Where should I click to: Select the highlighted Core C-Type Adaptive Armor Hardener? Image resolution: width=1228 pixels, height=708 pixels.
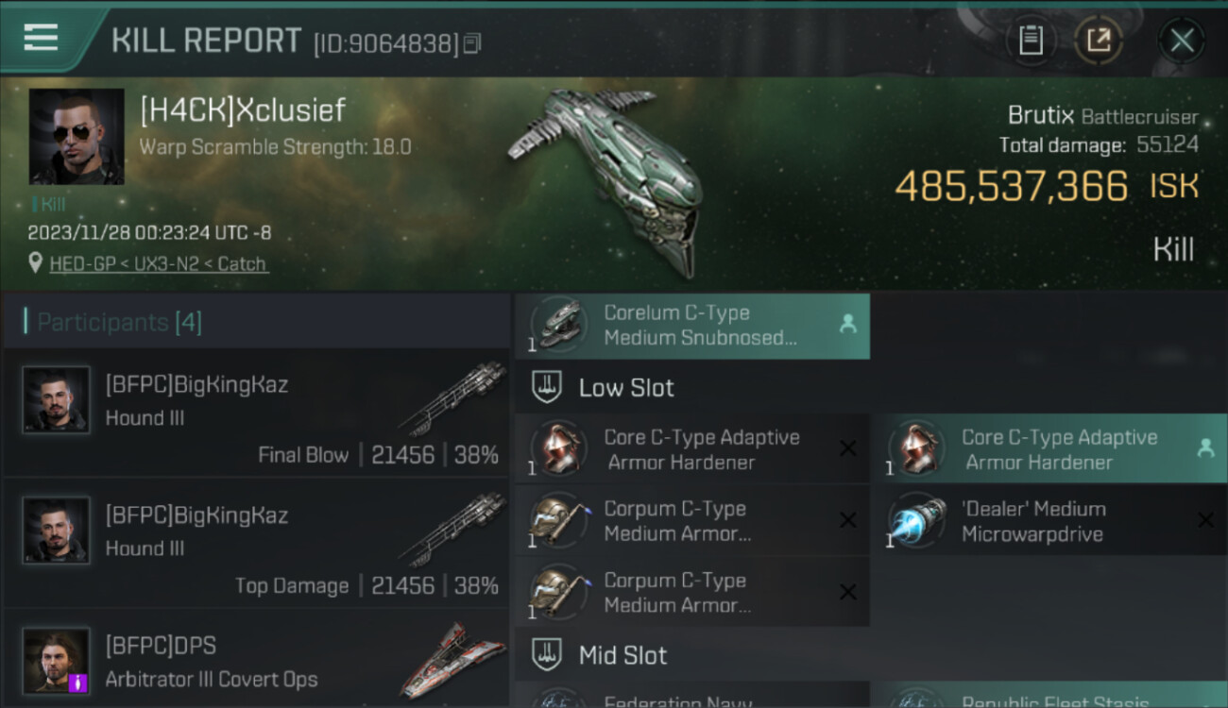[1050, 449]
